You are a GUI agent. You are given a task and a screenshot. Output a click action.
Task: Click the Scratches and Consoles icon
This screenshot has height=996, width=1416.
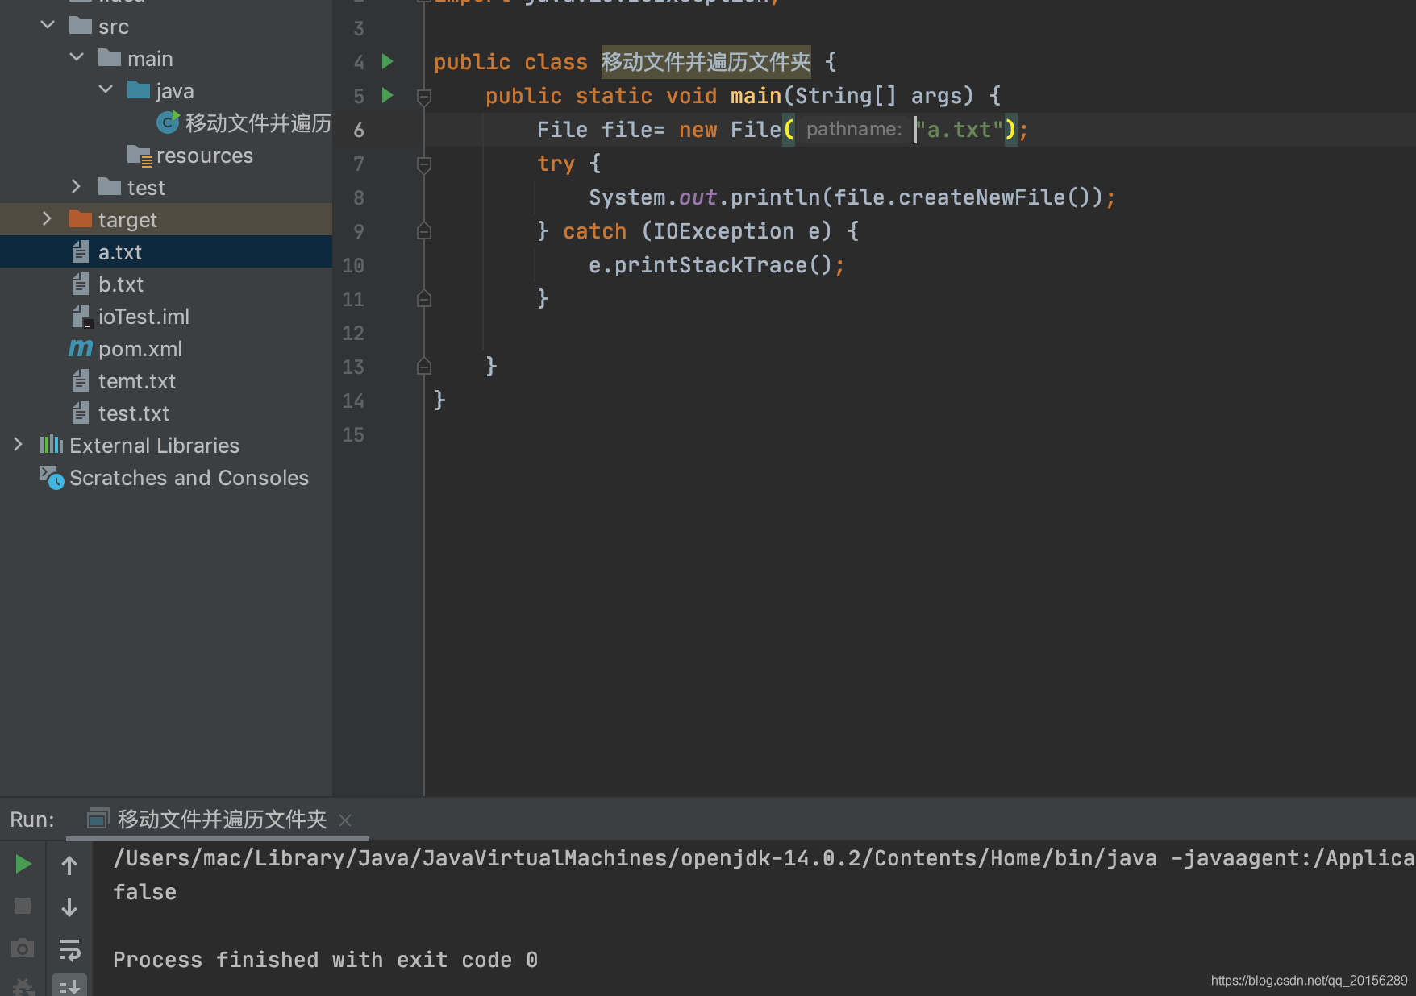coord(52,477)
